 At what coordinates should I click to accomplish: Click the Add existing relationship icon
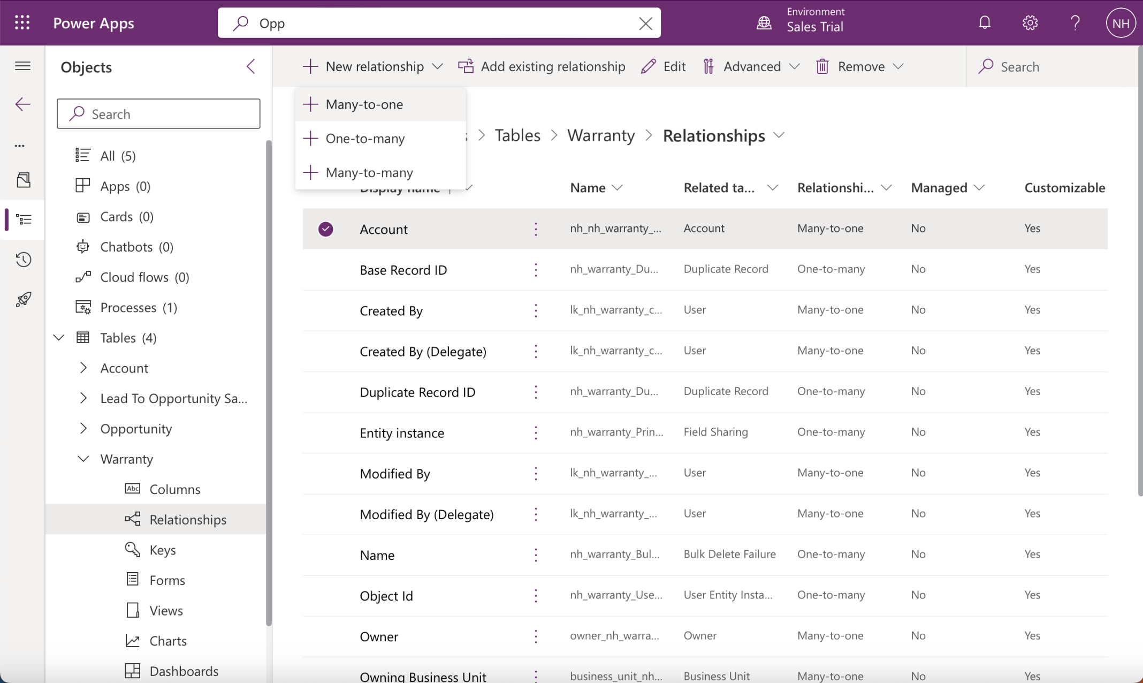[466, 66]
